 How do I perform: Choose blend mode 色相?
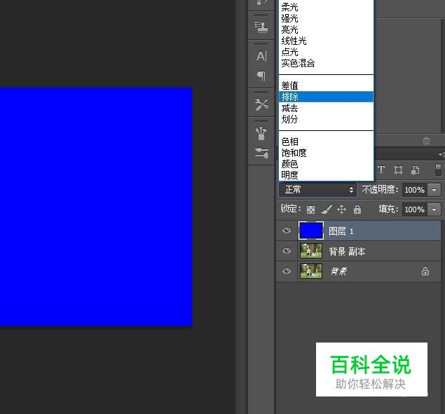(x=326, y=142)
